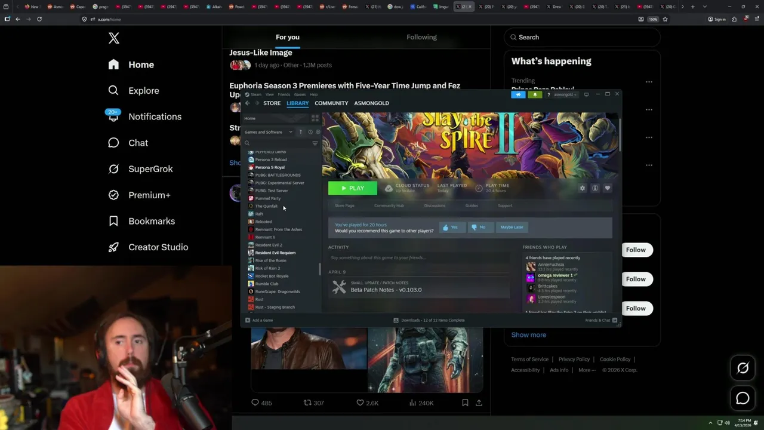Open the floating Grok button on X
This screenshot has width=764, height=430.
743,368
